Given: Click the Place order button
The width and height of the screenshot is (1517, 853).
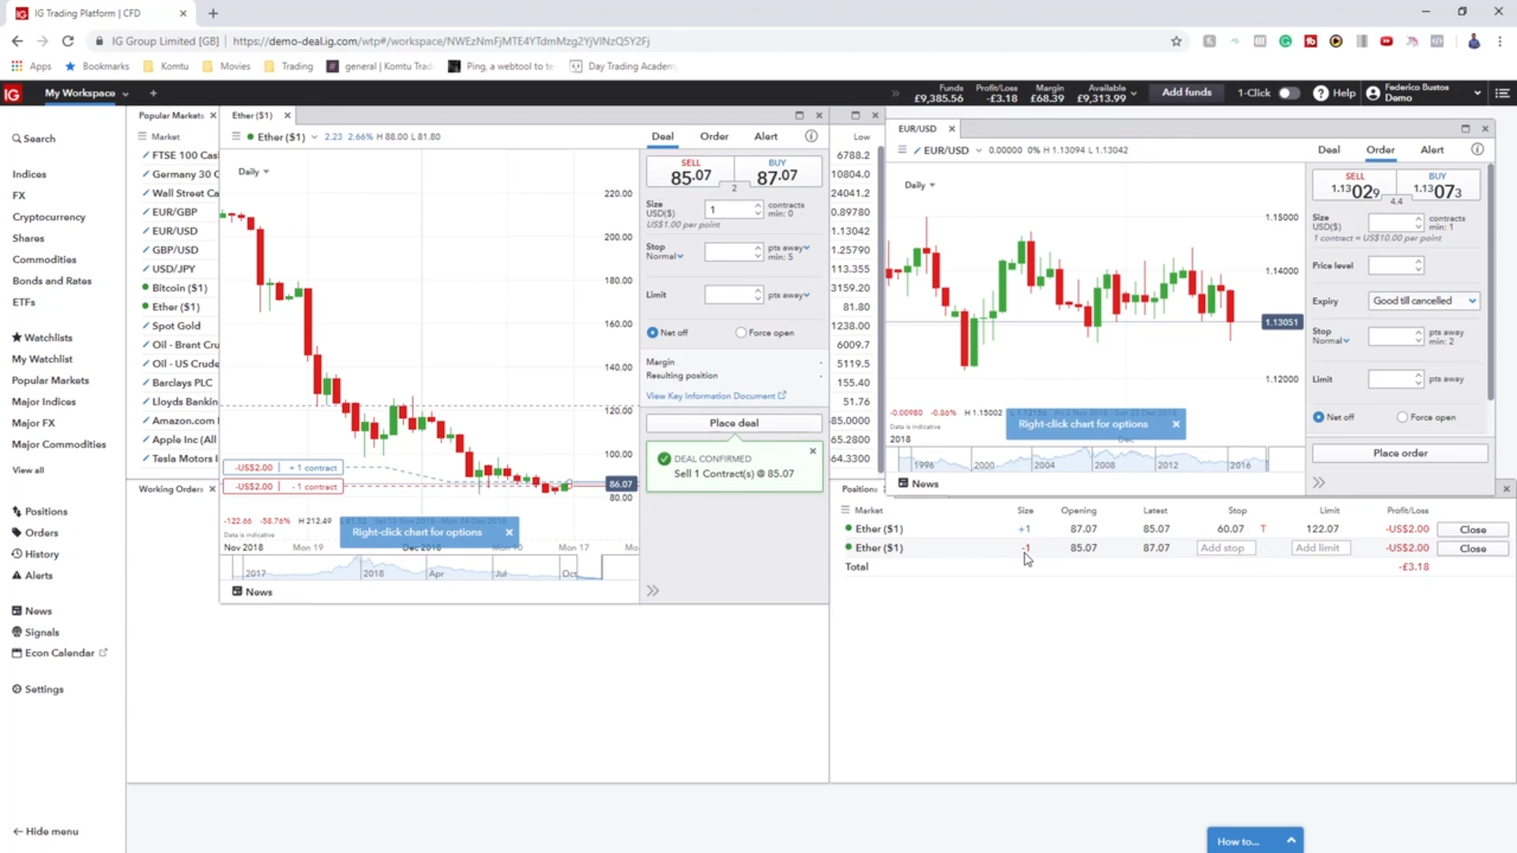Looking at the screenshot, I should click(1400, 453).
